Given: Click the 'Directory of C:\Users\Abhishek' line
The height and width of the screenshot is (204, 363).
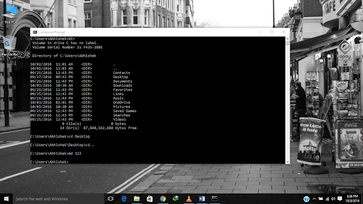Looking at the screenshot, I should (x=64, y=56).
